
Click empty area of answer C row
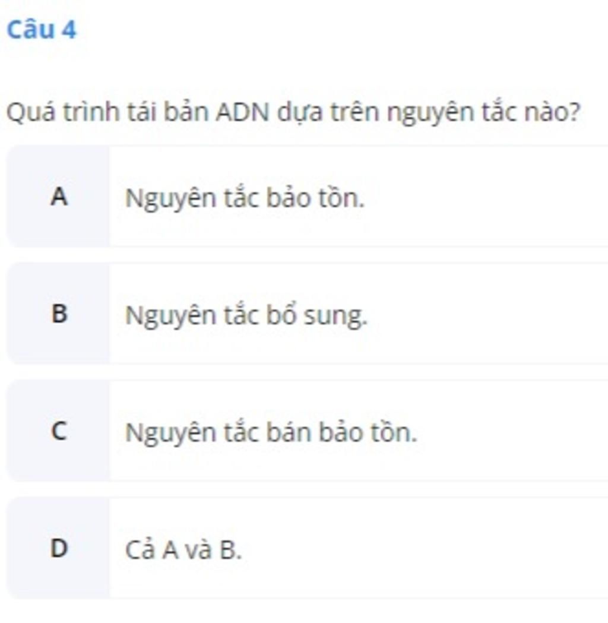coord(512,431)
